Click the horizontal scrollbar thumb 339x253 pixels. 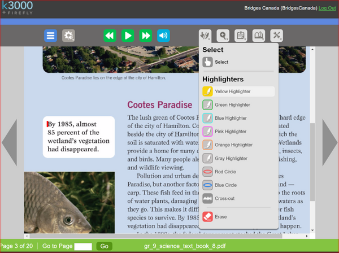click(x=156, y=236)
